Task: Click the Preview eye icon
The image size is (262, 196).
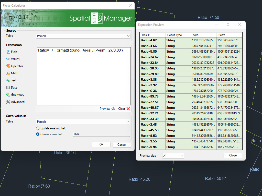Action: coord(113,109)
